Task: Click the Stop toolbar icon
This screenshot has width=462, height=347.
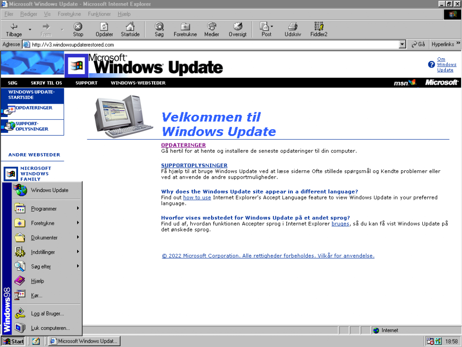Action: [78, 27]
